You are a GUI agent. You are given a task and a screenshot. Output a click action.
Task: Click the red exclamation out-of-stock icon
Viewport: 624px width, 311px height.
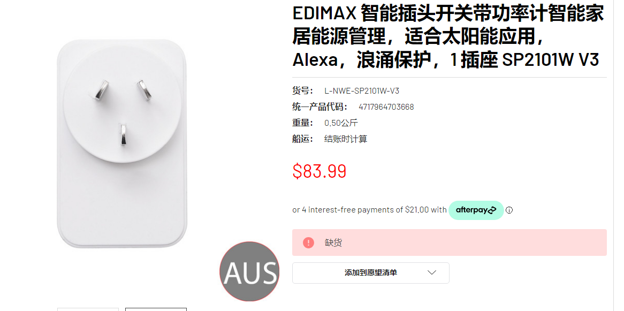[308, 242]
